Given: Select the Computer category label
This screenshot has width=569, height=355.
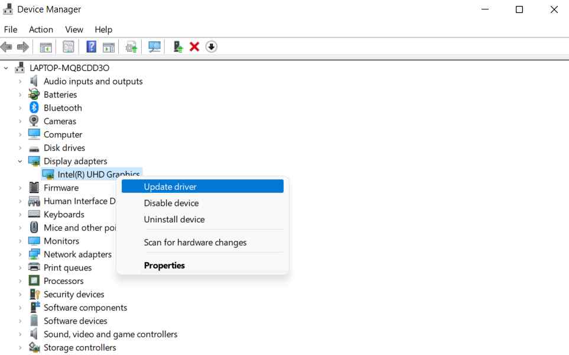Looking at the screenshot, I should click(x=63, y=134).
